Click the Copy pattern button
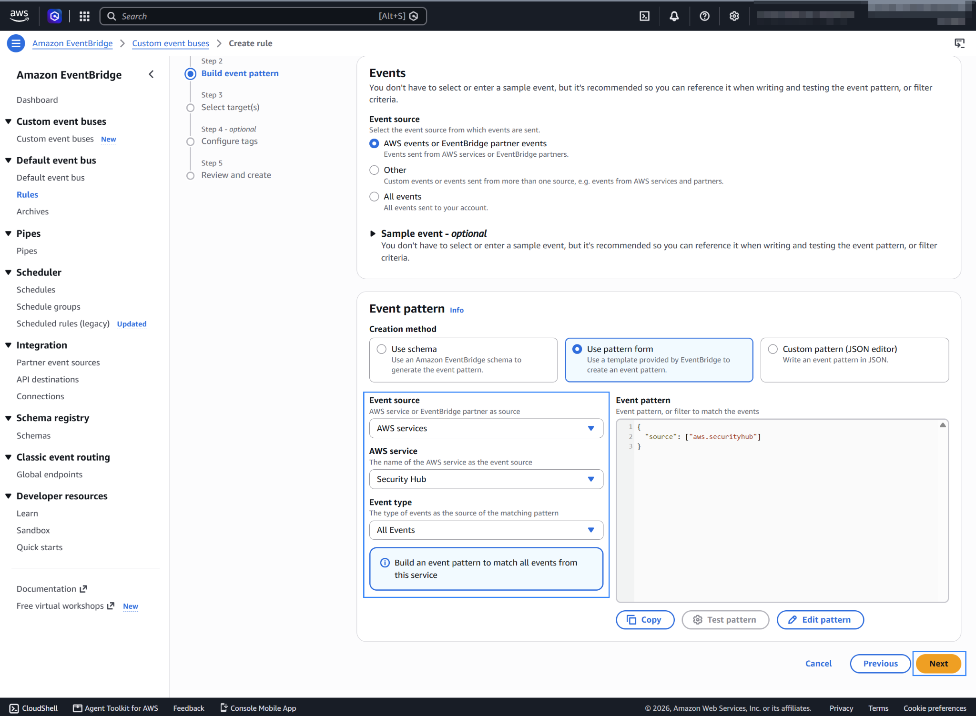This screenshot has height=716, width=976. click(x=645, y=619)
